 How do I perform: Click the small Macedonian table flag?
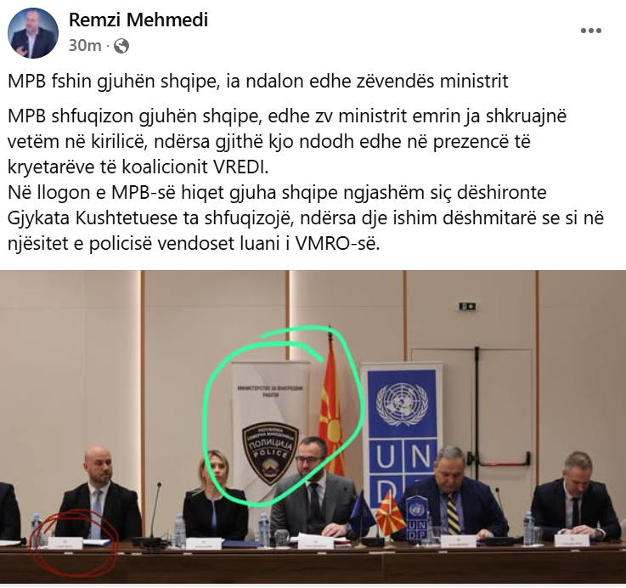pyautogui.click(x=389, y=513)
